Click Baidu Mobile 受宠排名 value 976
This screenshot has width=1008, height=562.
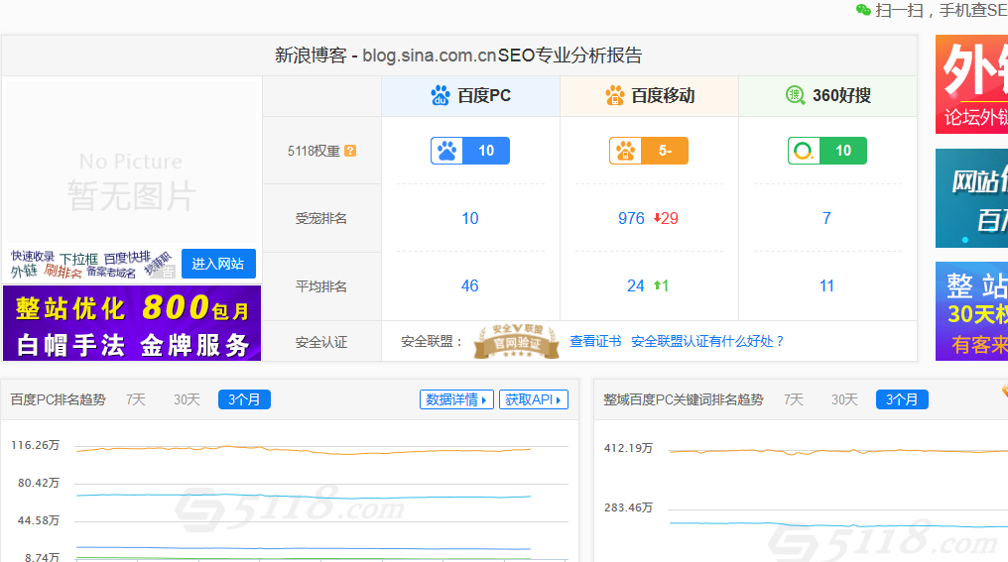(x=631, y=218)
